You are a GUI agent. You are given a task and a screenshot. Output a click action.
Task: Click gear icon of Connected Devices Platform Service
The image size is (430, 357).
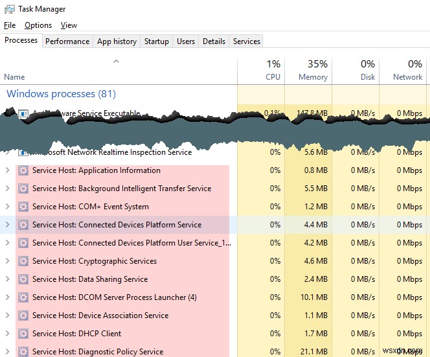23,225
